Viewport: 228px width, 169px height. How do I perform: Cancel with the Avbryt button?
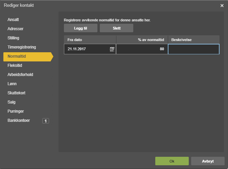pos(208,161)
